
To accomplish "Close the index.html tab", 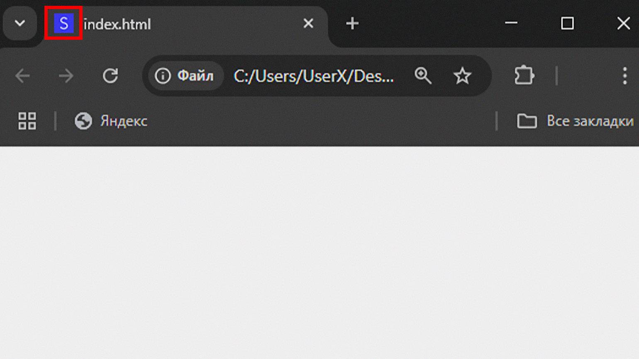I will pos(308,24).
